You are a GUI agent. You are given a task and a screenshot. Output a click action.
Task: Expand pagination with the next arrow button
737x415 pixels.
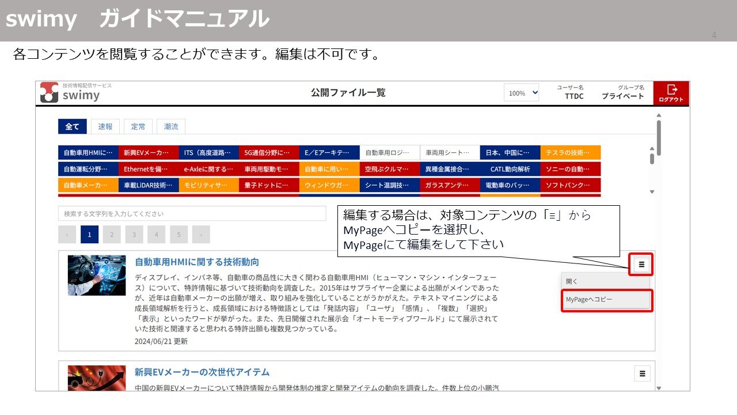coord(200,234)
